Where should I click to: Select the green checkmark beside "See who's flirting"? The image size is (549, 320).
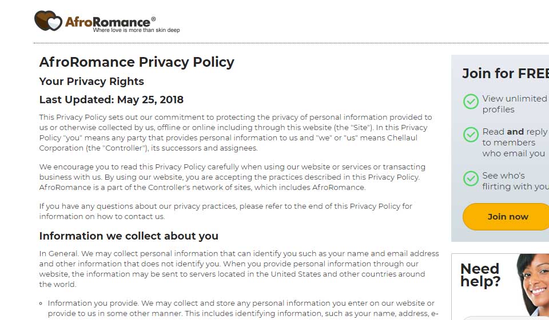click(471, 178)
